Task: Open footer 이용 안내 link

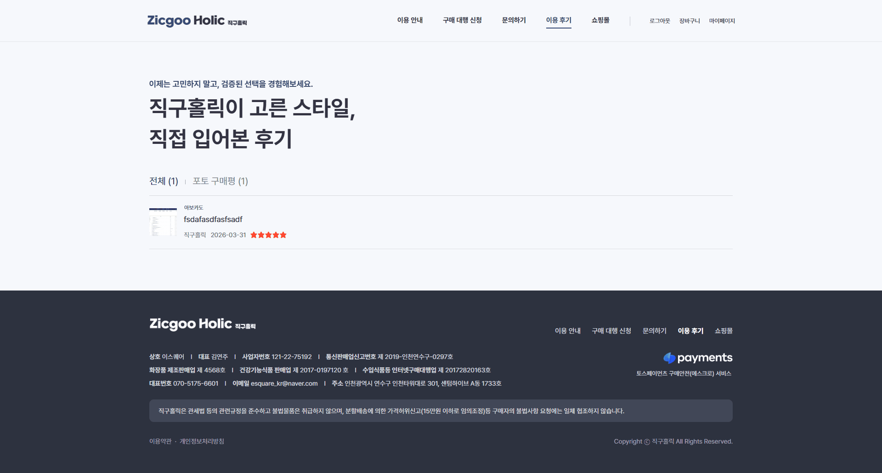Action: coord(568,331)
